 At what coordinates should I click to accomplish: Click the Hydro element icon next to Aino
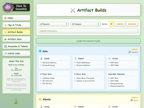40,51
